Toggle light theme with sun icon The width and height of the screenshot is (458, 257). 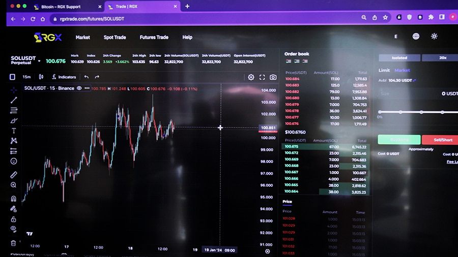pyautogui.click(x=434, y=37)
